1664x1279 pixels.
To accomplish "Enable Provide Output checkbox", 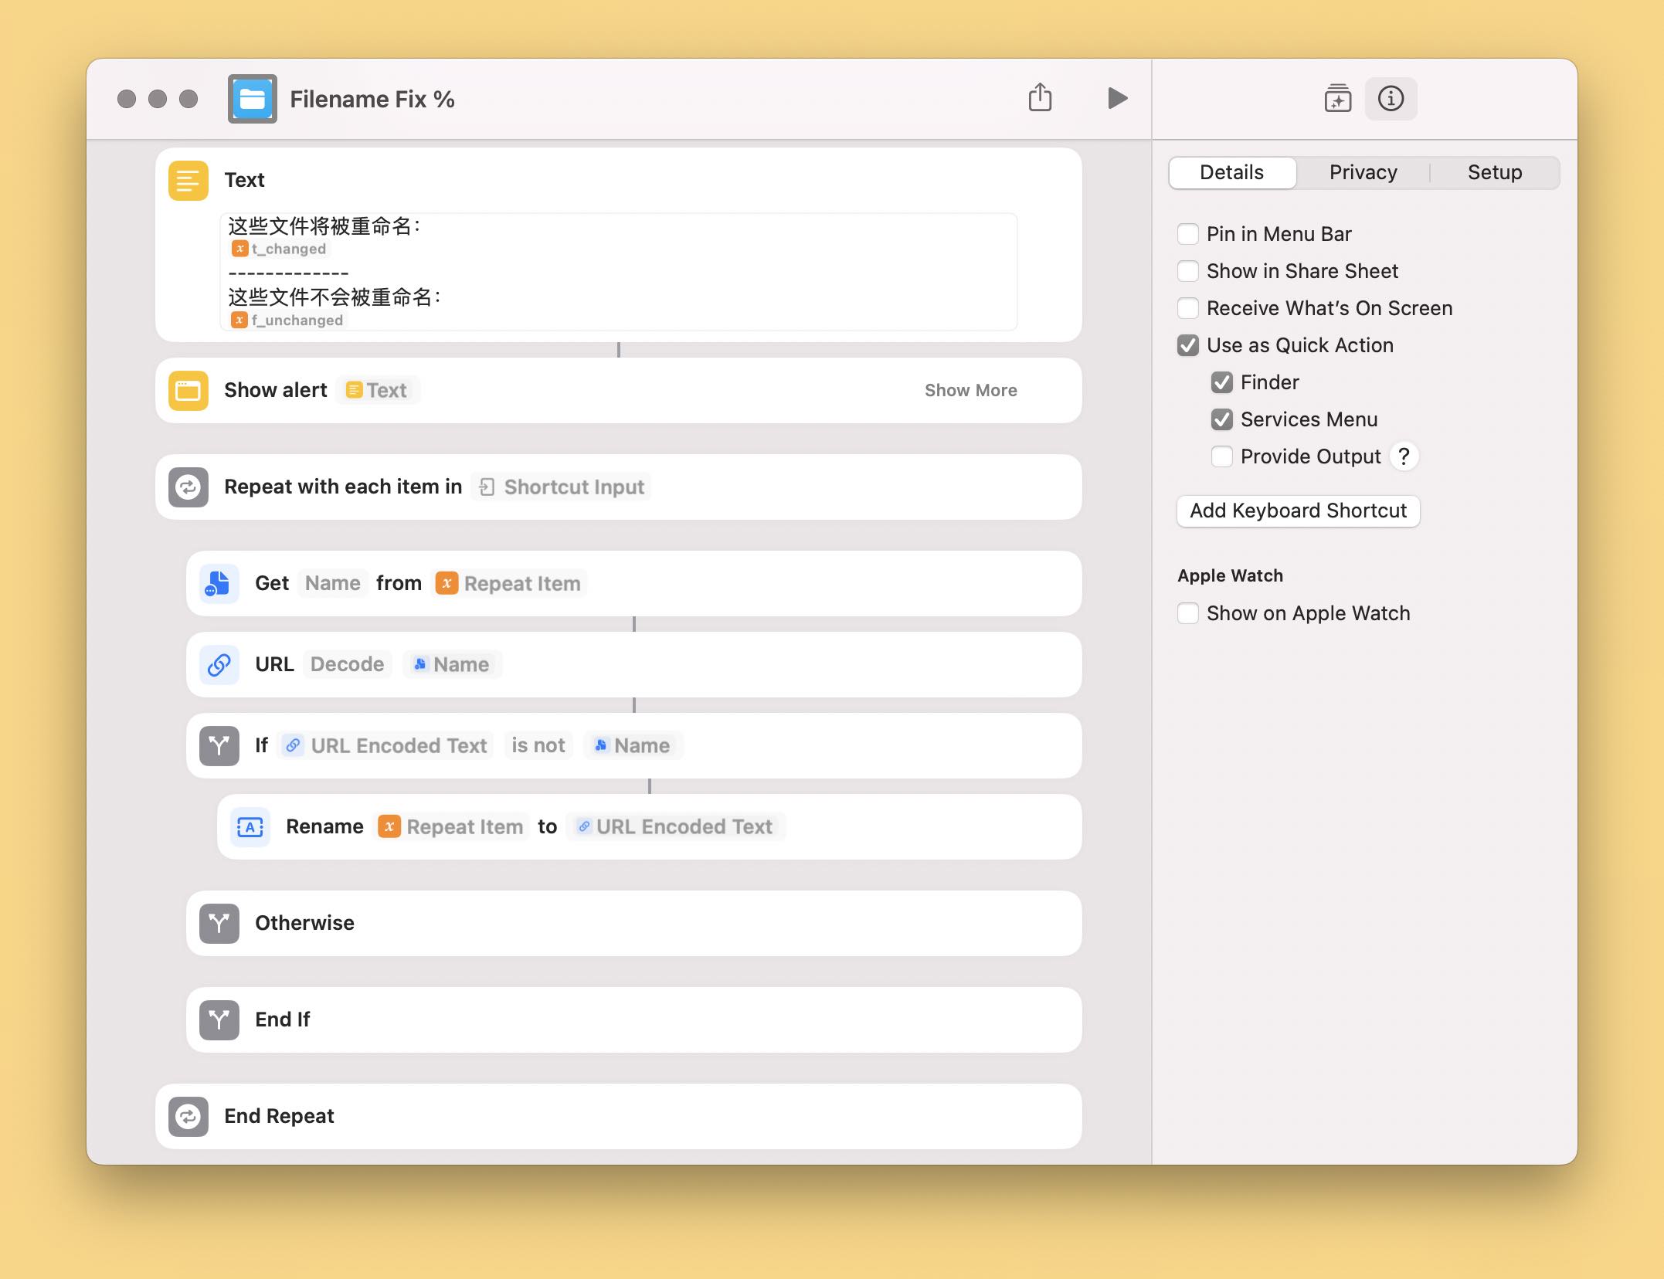I will coord(1222,456).
